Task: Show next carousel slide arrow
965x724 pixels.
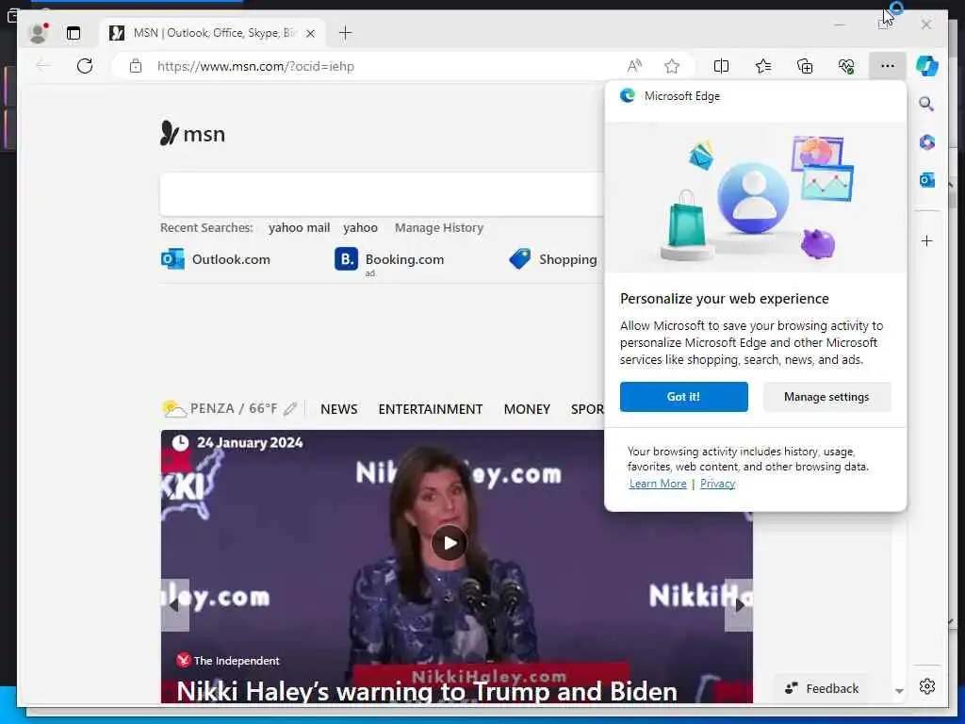Action: tap(739, 605)
